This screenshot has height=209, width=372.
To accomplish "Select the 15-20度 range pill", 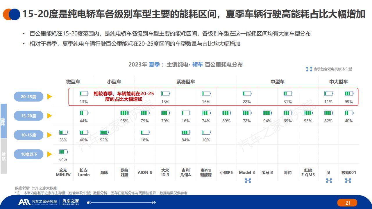I will coord(28,116).
